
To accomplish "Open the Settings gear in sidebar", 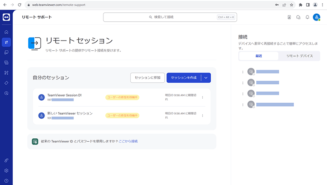I will click(x=6, y=171).
